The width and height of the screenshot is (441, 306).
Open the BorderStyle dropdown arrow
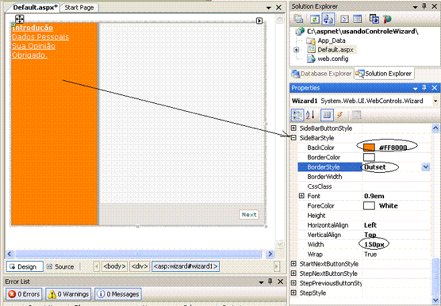click(x=426, y=167)
